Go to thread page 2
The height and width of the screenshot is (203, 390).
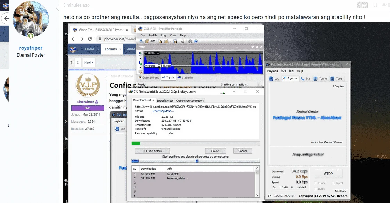[x=78, y=62]
